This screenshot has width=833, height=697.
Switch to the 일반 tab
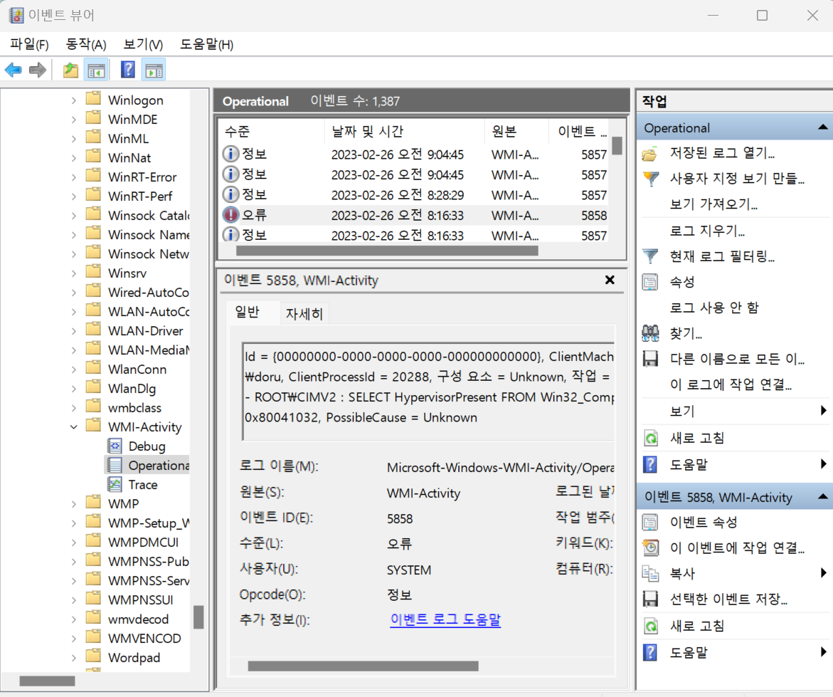pyautogui.click(x=247, y=312)
